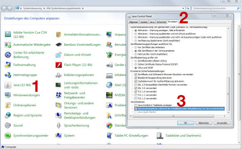Image resolution: width=242 pixels, height=150 pixels.
Task: Click the refresh button beside address bar
Action: 188,8
